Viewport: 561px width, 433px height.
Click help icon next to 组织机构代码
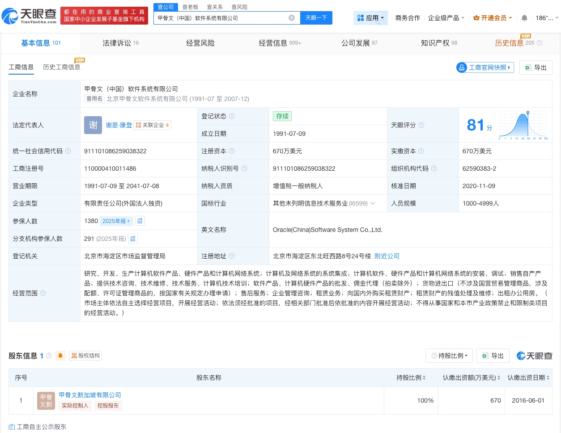[434, 168]
